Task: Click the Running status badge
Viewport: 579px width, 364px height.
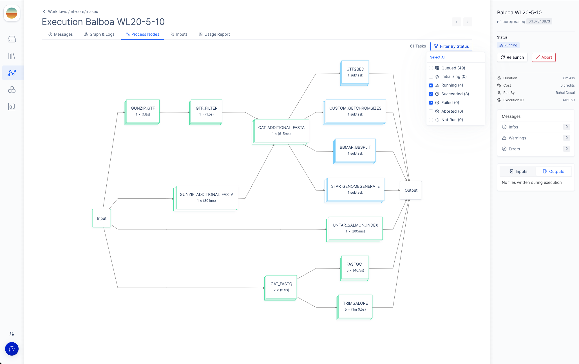Action: (508, 45)
